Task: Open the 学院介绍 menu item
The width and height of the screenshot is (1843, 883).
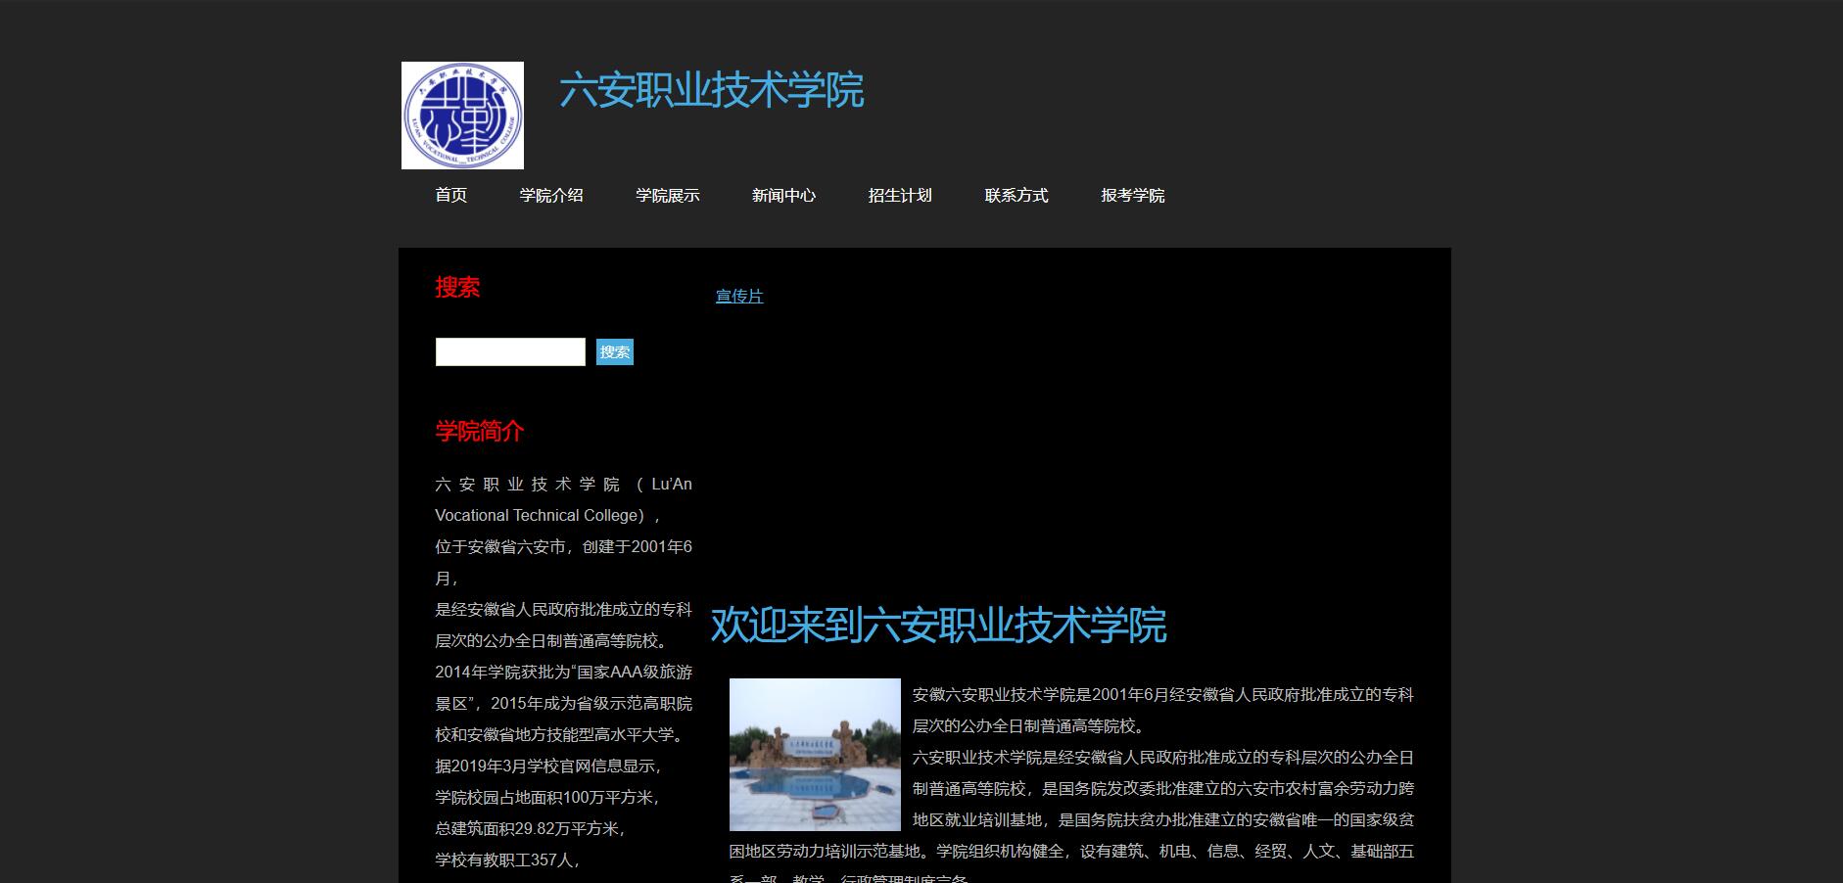Action: pos(551,195)
